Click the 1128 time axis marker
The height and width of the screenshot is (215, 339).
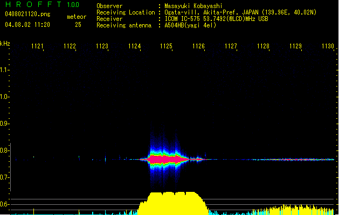(x=263, y=46)
